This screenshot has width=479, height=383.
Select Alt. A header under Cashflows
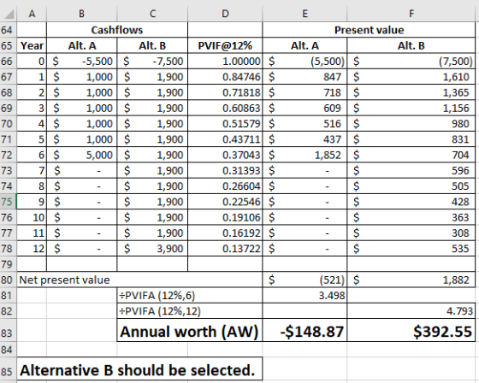(81, 46)
